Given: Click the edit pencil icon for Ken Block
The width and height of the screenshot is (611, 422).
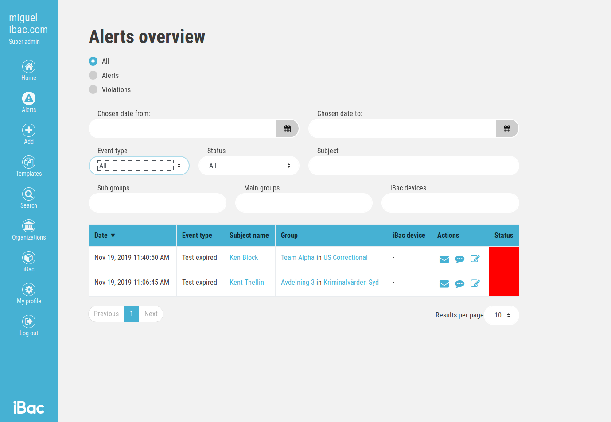Looking at the screenshot, I should pyautogui.click(x=475, y=259).
